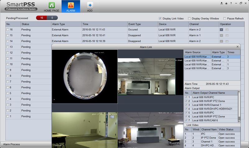Screen dimensions: 249x148
Task: Show processed alarms using the 0 counter
Action: [52, 18]
